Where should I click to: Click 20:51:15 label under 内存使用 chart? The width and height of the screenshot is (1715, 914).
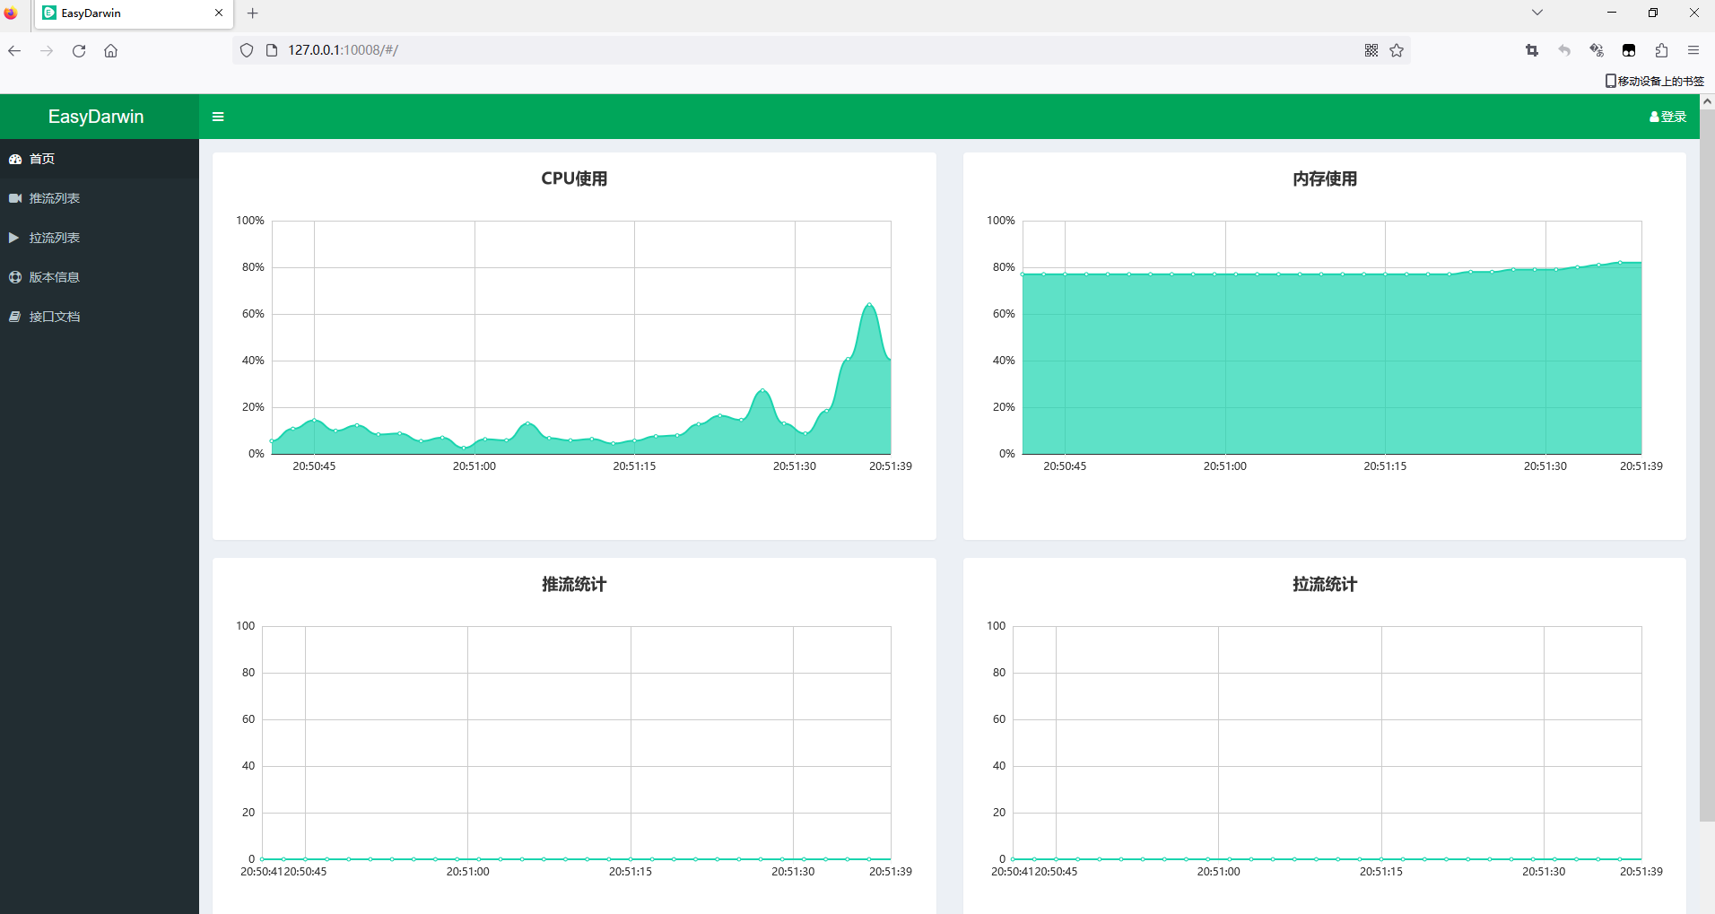click(x=1385, y=466)
